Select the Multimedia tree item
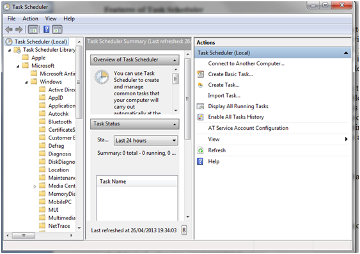This screenshot has width=360, height=254. click(x=61, y=218)
